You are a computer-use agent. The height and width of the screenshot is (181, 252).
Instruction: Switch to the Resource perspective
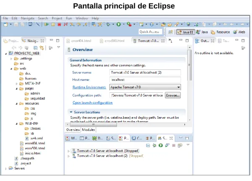click(x=220, y=32)
